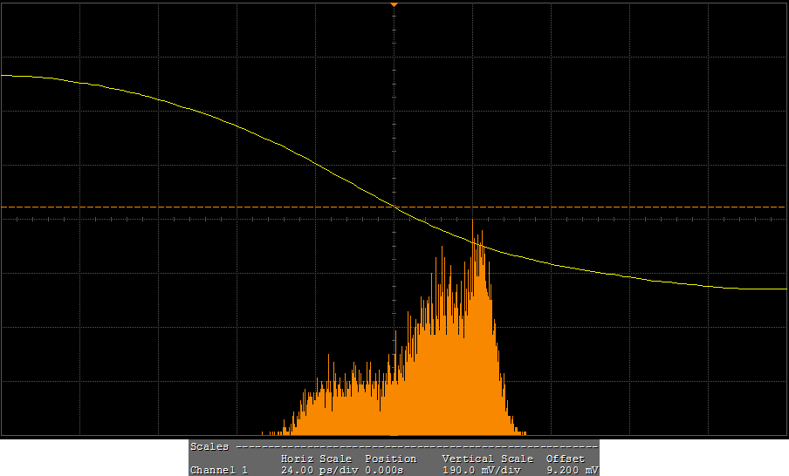
Task: Click the Scales panel title
Action: tap(209, 446)
